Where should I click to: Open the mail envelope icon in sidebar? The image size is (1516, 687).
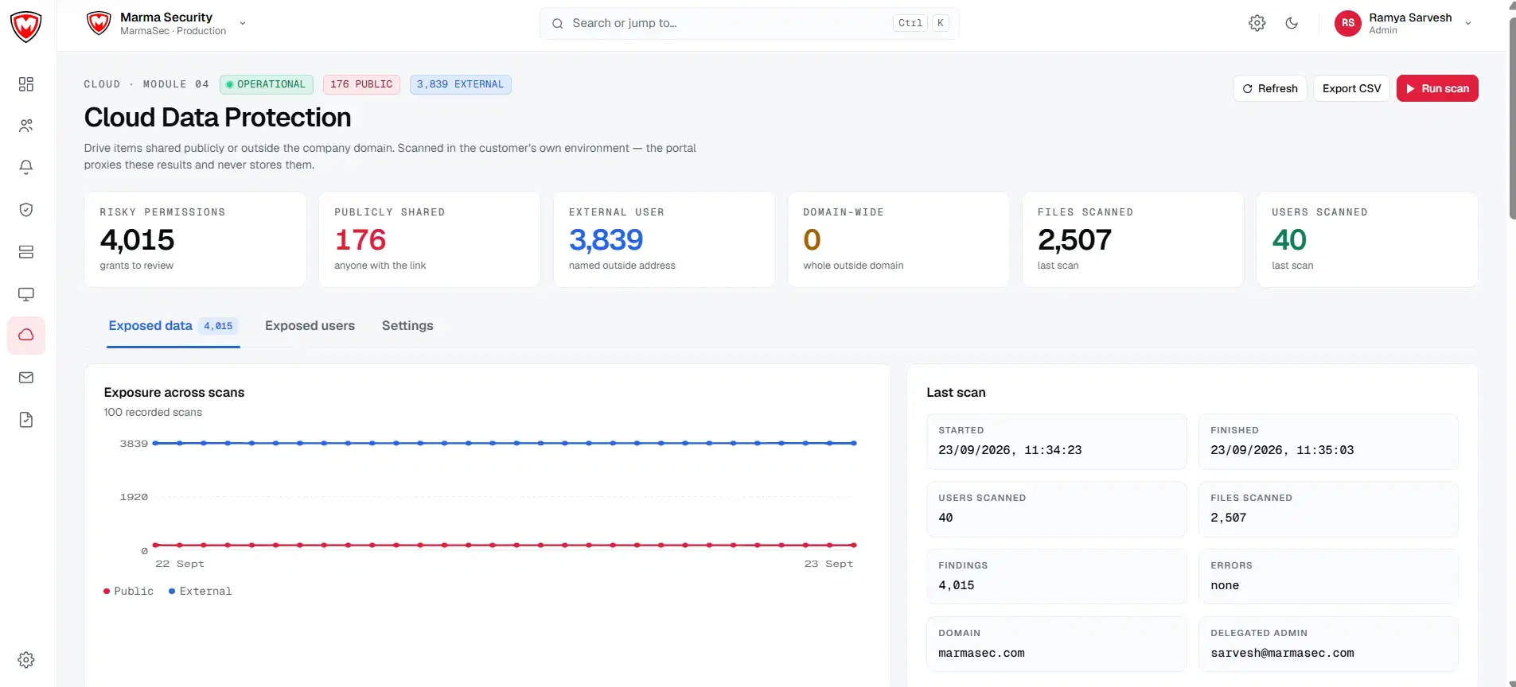point(26,378)
